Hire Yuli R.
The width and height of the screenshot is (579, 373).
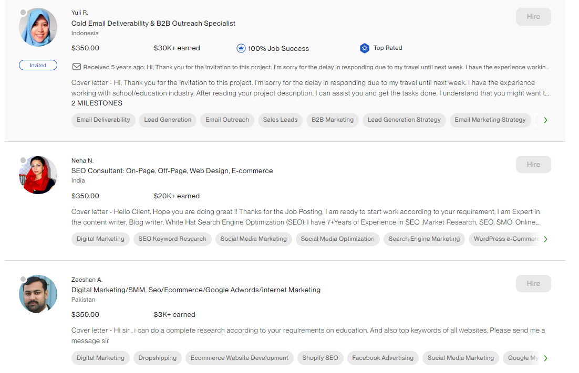point(533,17)
